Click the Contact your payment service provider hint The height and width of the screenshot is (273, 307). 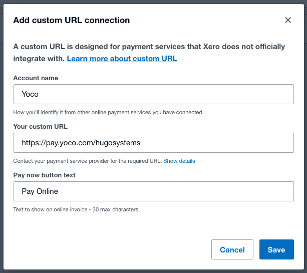tap(87, 161)
